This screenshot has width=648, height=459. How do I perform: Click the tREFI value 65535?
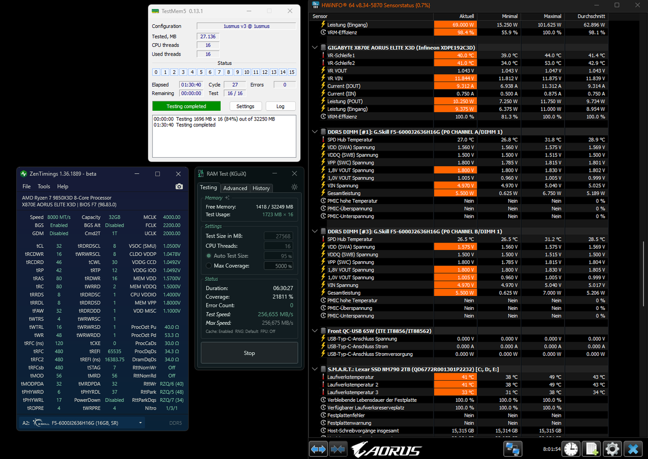(114, 350)
